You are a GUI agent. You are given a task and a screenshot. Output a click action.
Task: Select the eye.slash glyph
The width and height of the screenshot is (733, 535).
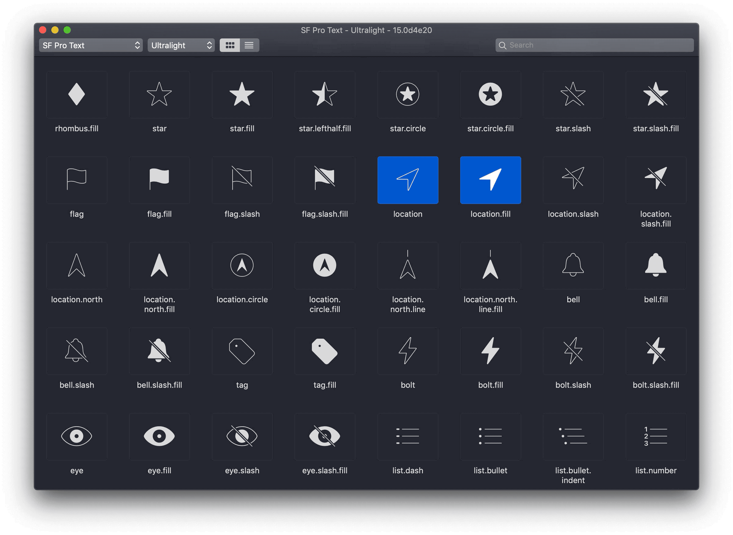(x=242, y=437)
